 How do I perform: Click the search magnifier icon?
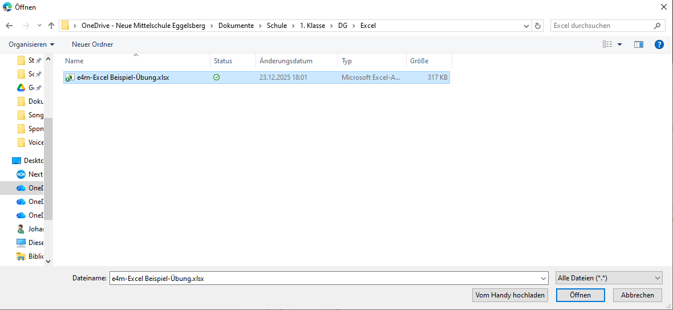click(x=657, y=26)
